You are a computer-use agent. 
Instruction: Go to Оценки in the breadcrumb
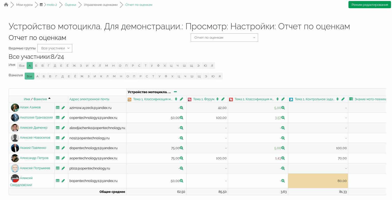point(70,5)
